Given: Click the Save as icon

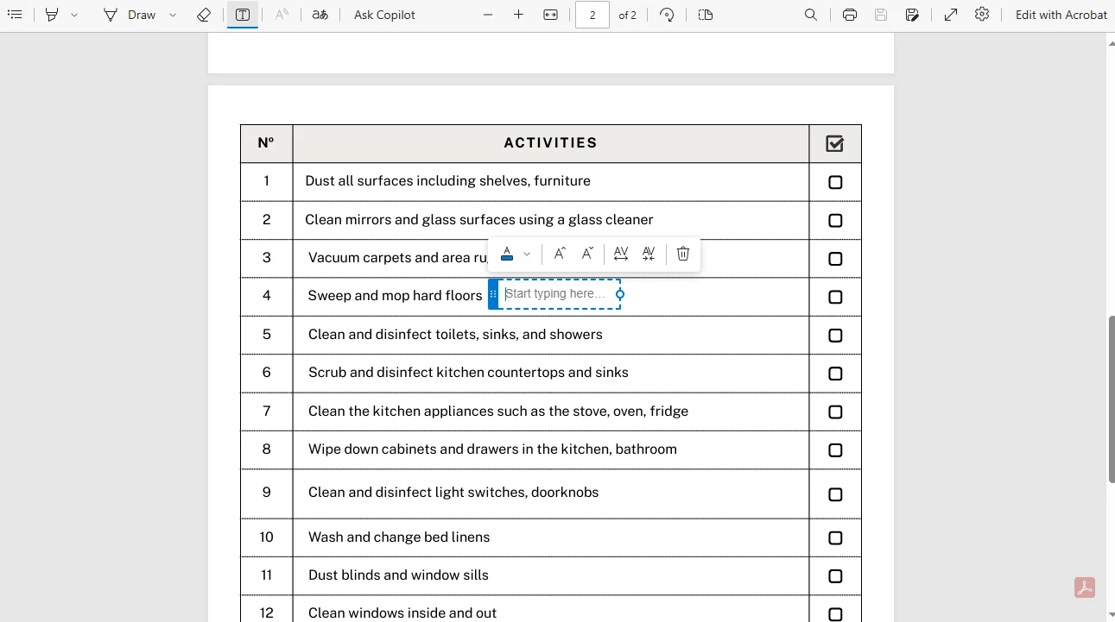Looking at the screenshot, I should 912,15.
